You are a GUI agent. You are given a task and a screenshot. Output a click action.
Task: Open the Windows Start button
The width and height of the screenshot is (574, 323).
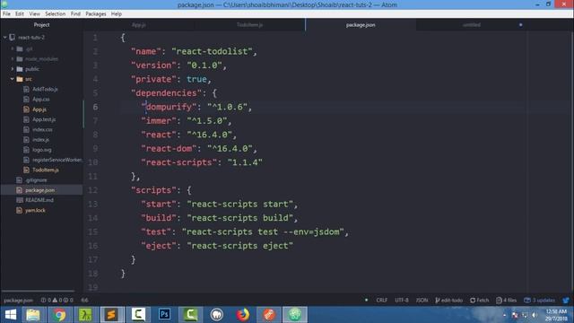11,315
